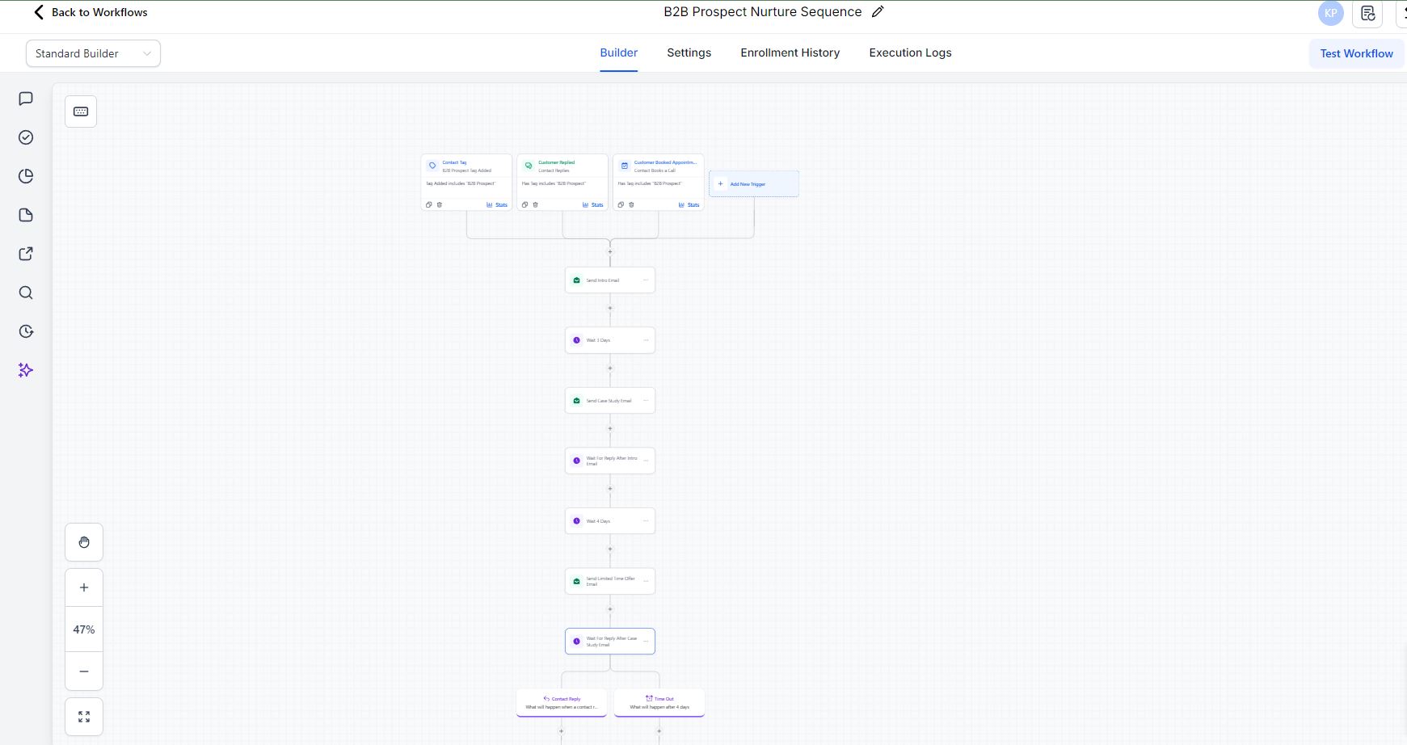Duplicate the Customer Replied trigger via copy icon
The width and height of the screenshot is (1407, 745).
click(x=524, y=204)
